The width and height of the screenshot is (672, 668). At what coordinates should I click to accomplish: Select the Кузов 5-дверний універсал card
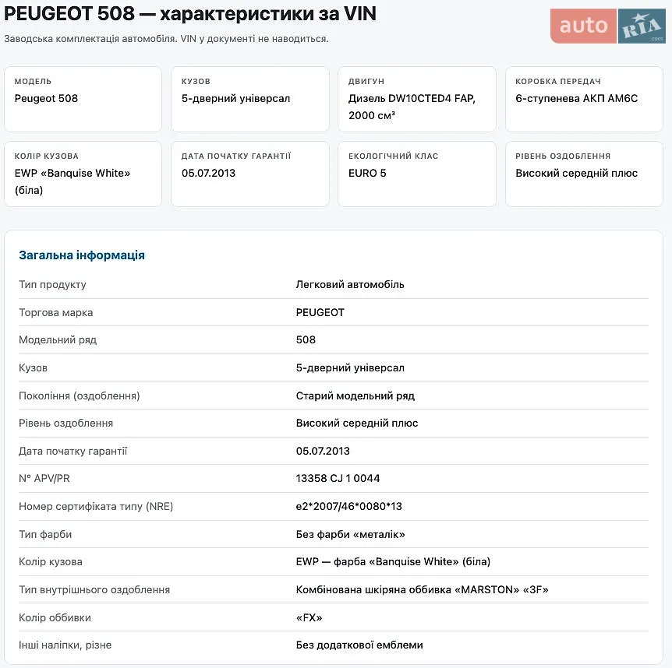click(x=250, y=100)
